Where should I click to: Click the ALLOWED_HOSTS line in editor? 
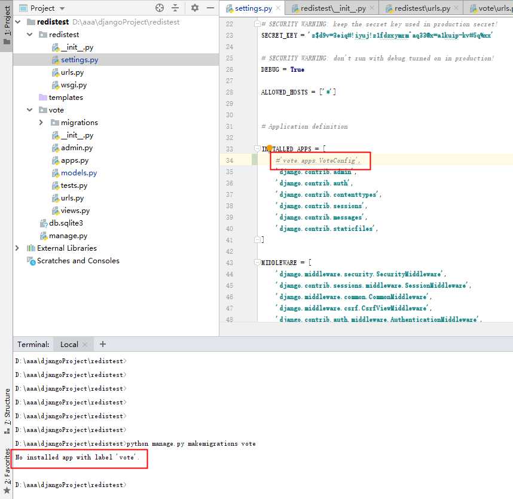pyautogui.click(x=298, y=92)
